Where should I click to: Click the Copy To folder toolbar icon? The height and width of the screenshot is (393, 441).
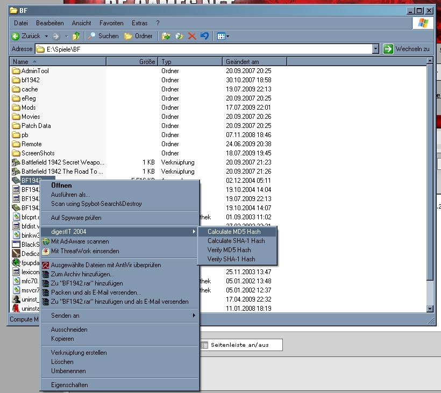179,36
